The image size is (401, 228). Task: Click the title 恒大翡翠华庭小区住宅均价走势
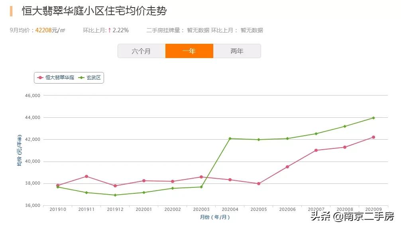(x=94, y=11)
